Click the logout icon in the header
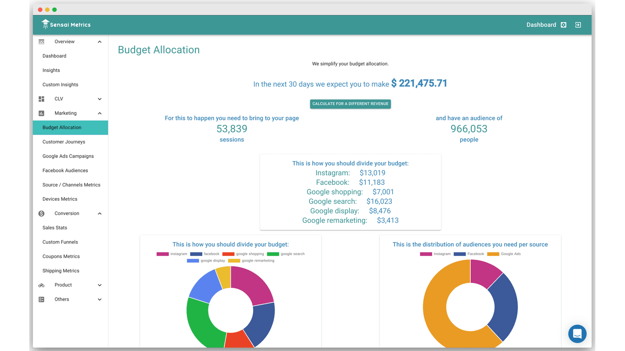Screen dimensions: 625x351 [x=578, y=25]
